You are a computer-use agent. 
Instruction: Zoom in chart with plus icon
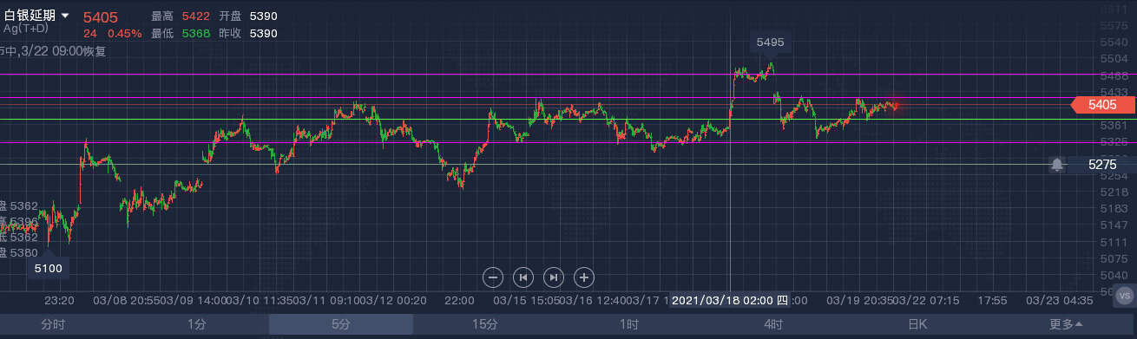[x=584, y=277]
